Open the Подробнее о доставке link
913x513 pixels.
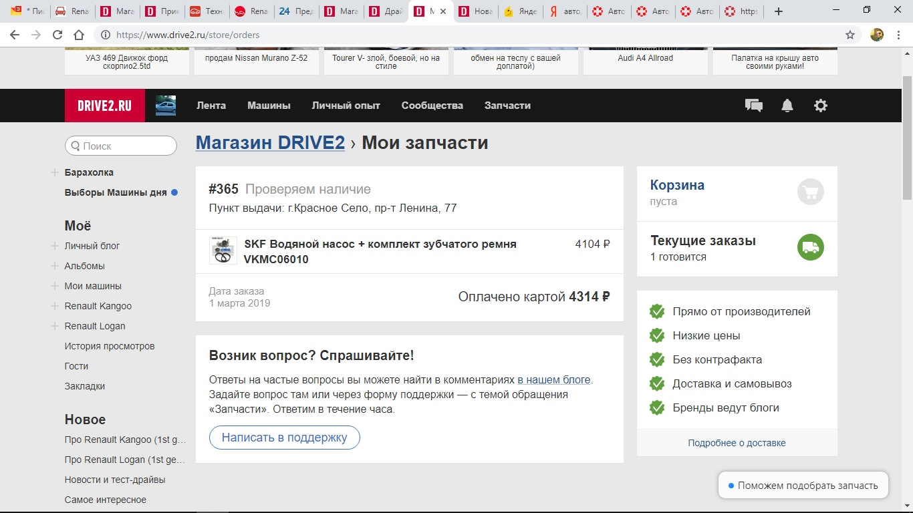[737, 443]
